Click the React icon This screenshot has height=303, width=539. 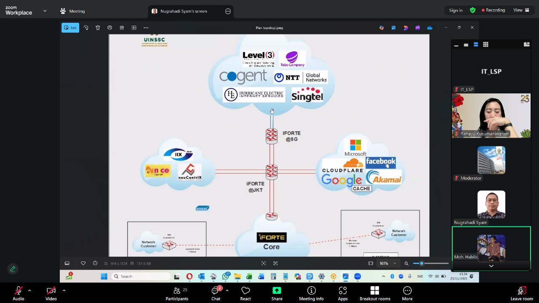point(245,293)
